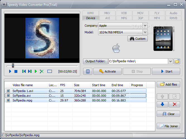Remove file with red X button
The width and height of the screenshot is (186, 139).
click(175, 104)
